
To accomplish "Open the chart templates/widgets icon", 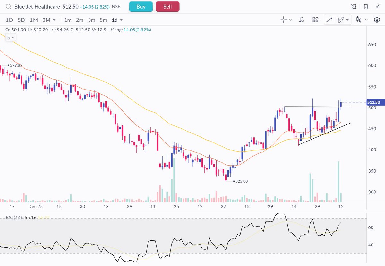I will 315,20.
